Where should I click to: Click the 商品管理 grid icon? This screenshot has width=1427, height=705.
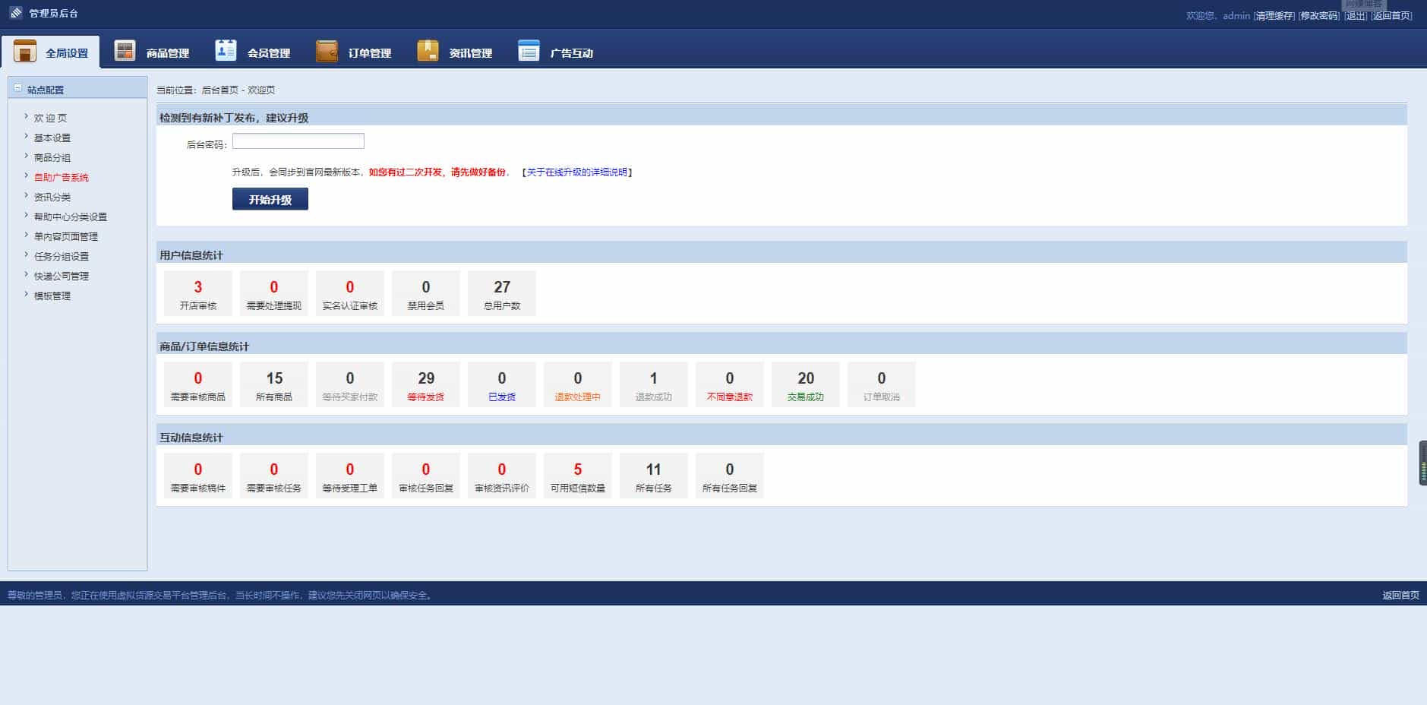pos(125,51)
